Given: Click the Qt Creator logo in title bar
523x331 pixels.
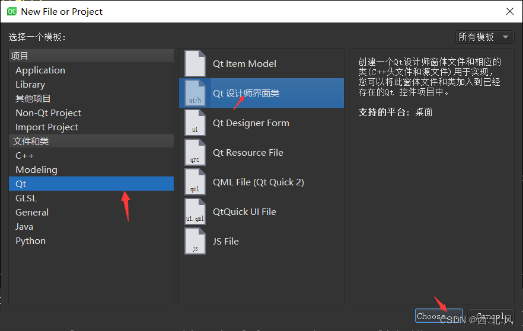Looking at the screenshot, I should [x=12, y=11].
